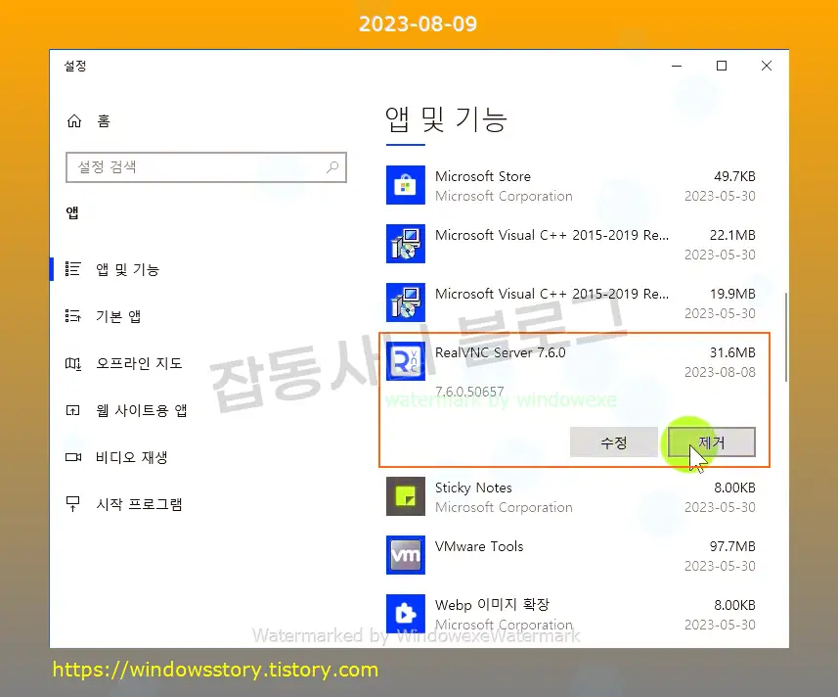The image size is (838, 697).
Task: Click the 2023-08-08 install date
Action: click(x=720, y=372)
